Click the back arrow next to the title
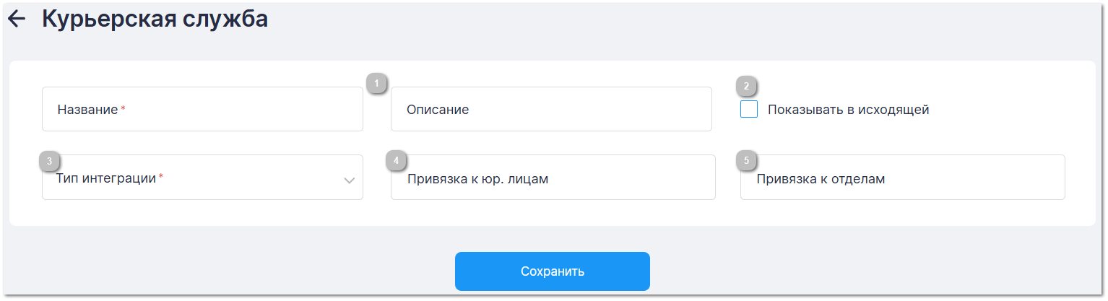 click(16, 19)
